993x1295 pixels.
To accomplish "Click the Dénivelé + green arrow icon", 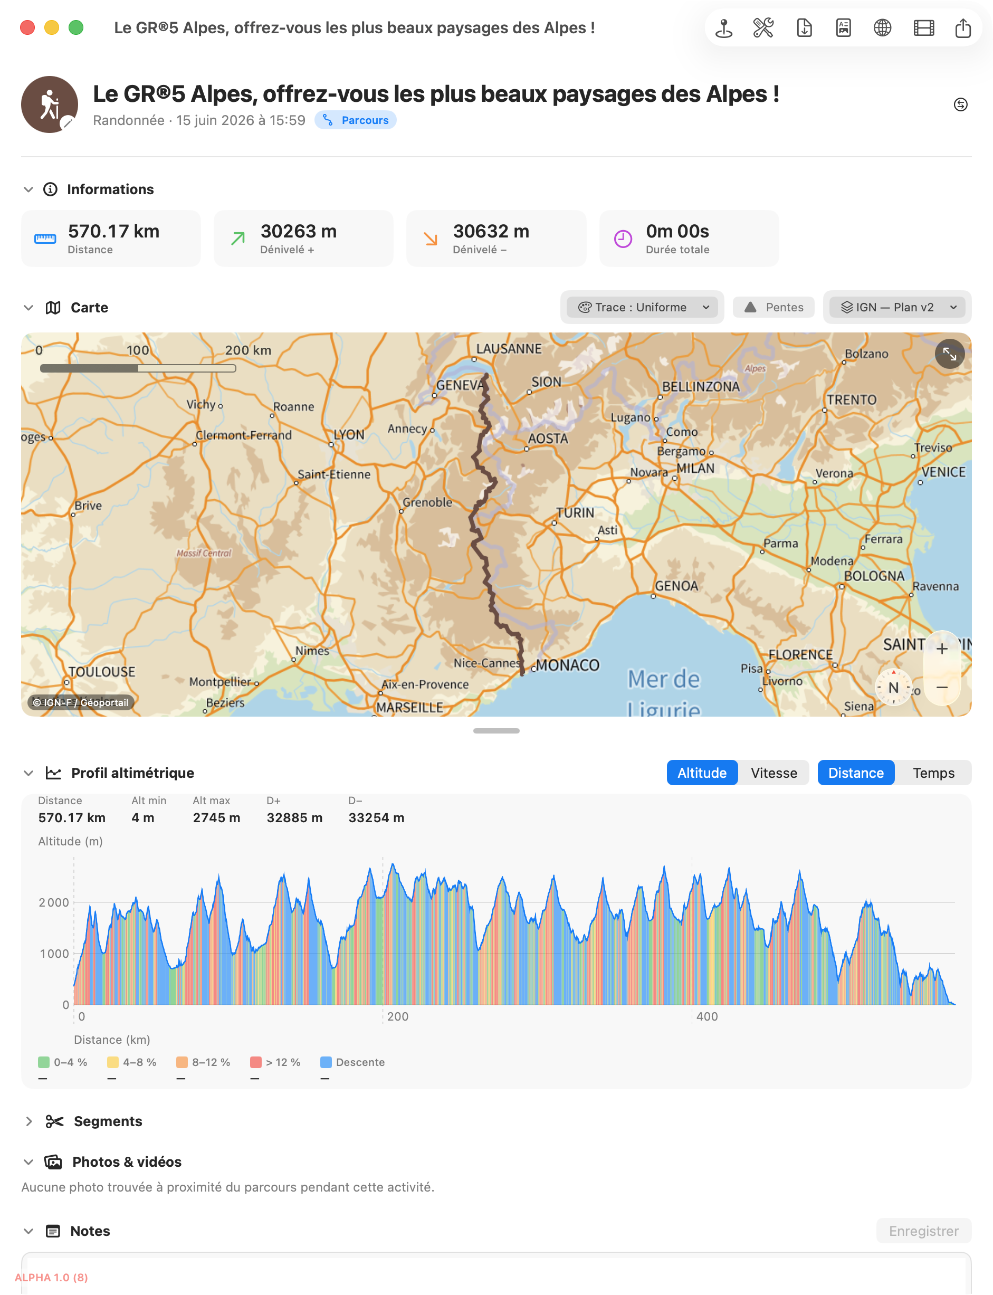I will click(x=237, y=239).
